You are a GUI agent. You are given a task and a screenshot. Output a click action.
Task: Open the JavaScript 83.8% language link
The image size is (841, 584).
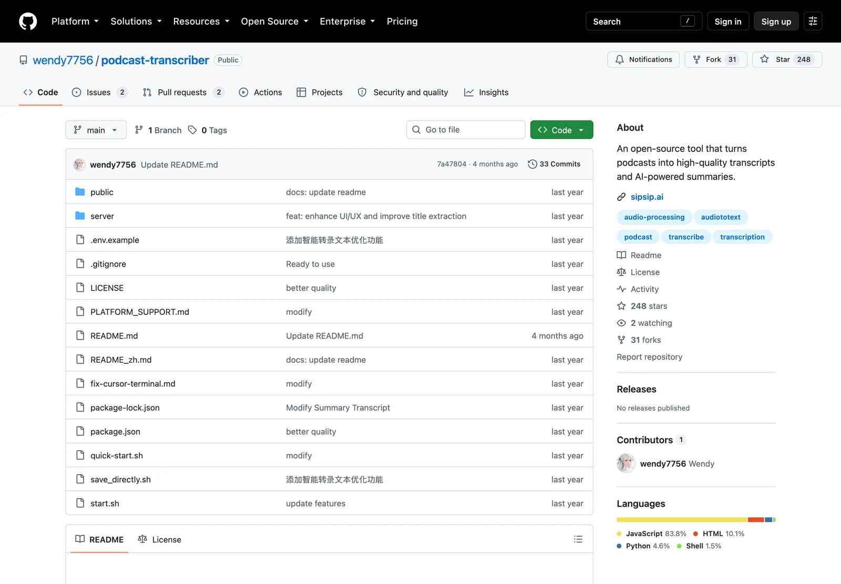(652, 534)
